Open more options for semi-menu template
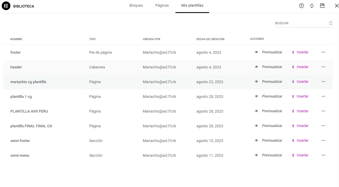This screenshot has width=339, height=187. point(323,155)
